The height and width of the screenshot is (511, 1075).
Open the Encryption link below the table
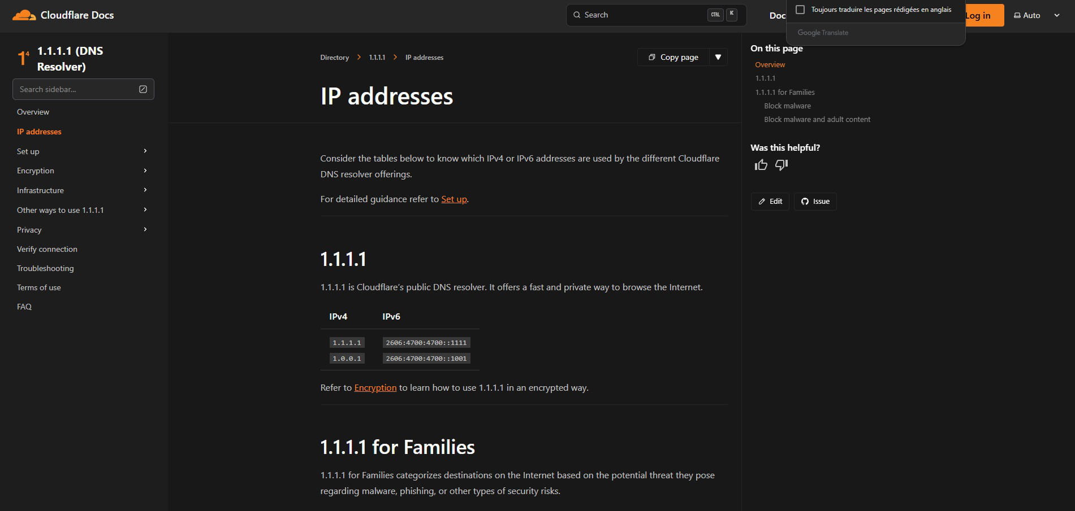[375, 388]
